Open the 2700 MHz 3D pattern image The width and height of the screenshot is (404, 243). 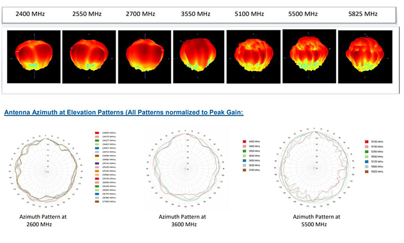(x=144, y=55)
